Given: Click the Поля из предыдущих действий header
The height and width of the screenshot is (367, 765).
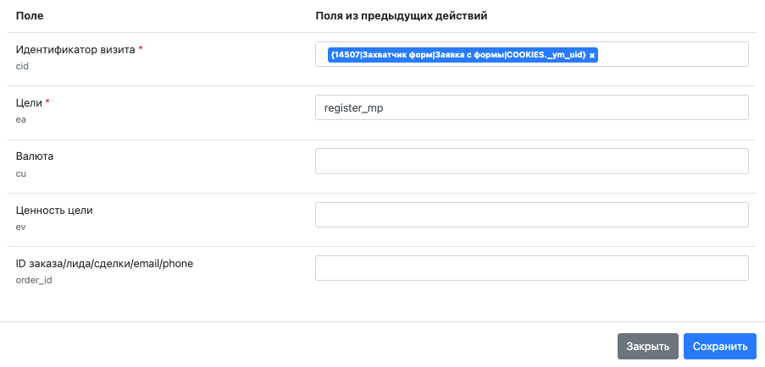Looking at the screenshot, I should 402,16.
